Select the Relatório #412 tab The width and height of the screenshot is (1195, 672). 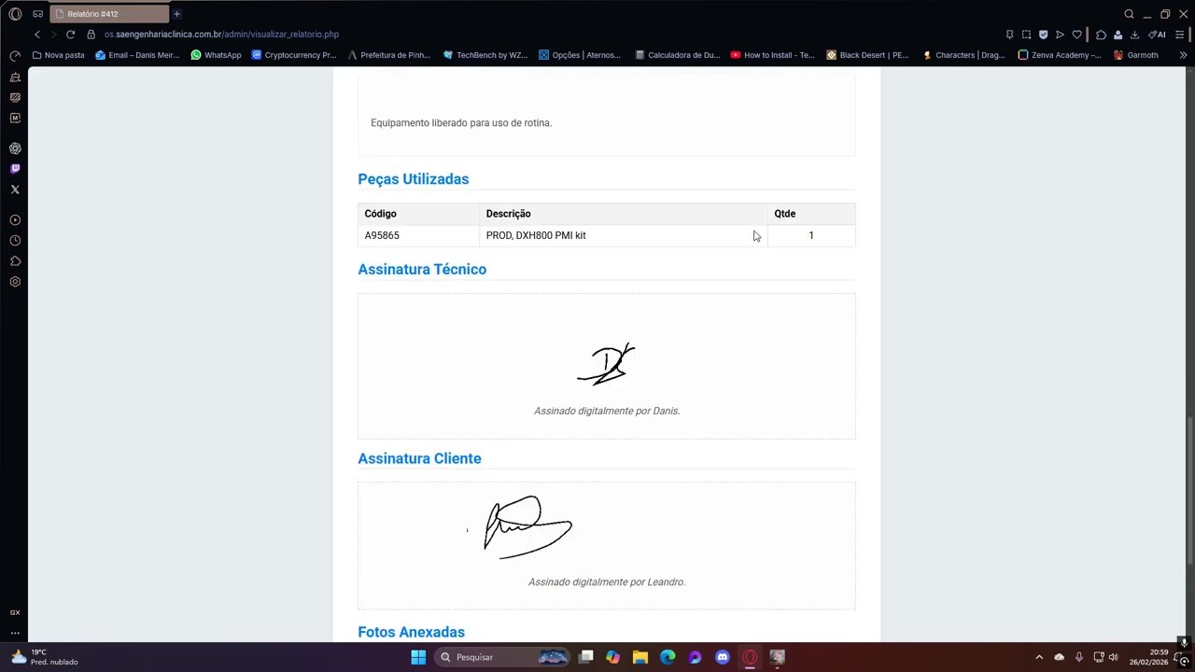(110, 14)
